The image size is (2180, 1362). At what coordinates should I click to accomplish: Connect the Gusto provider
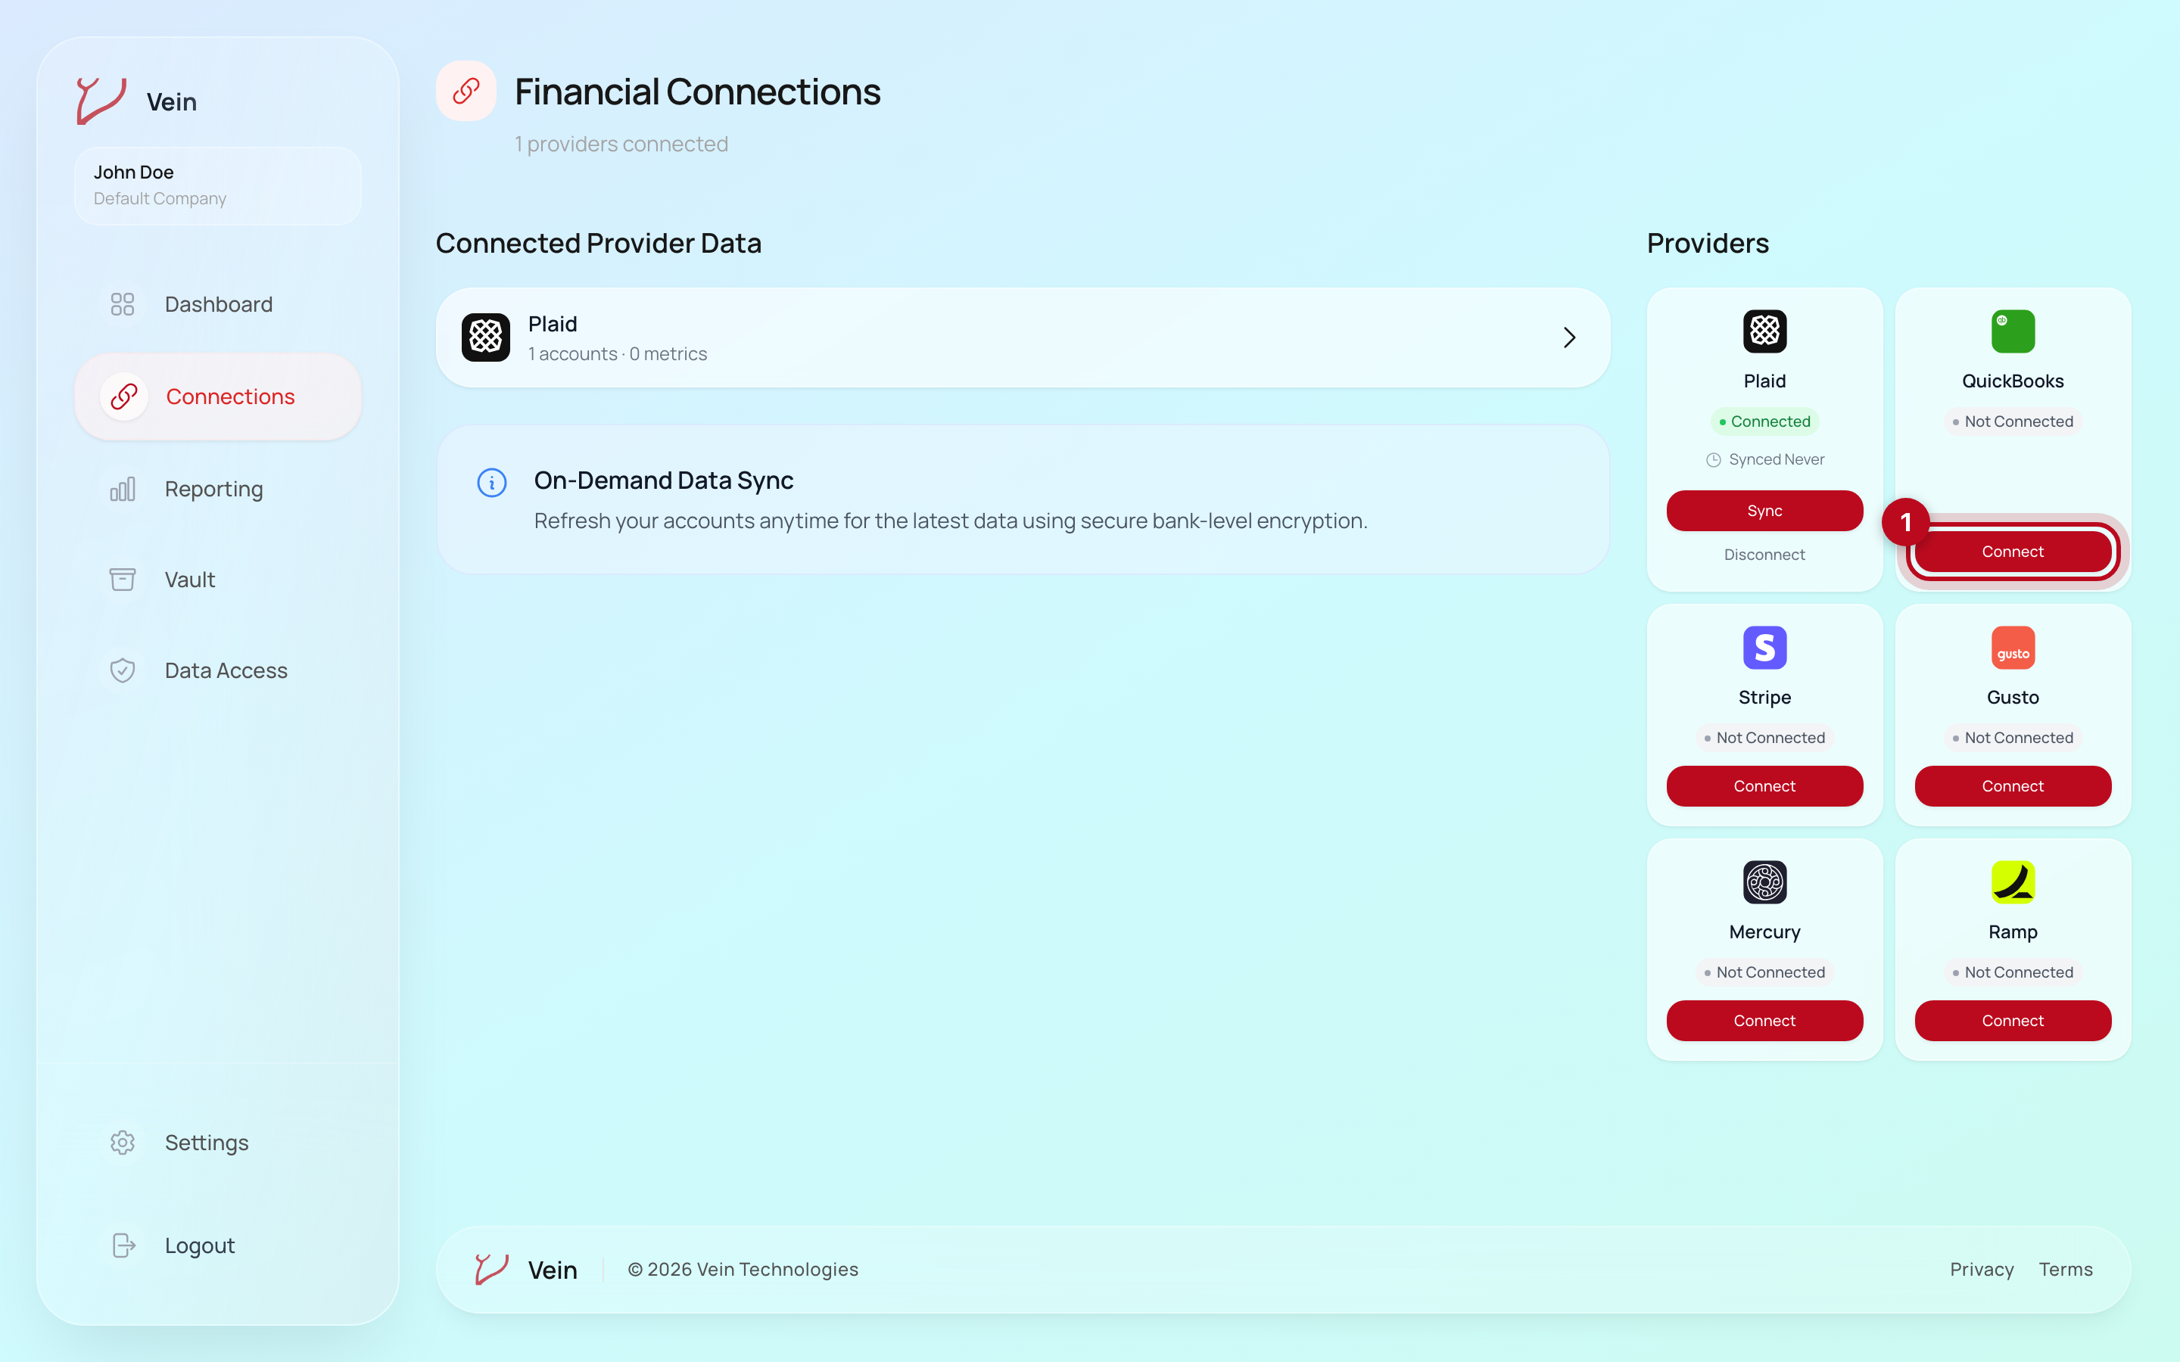(2013, 786)
